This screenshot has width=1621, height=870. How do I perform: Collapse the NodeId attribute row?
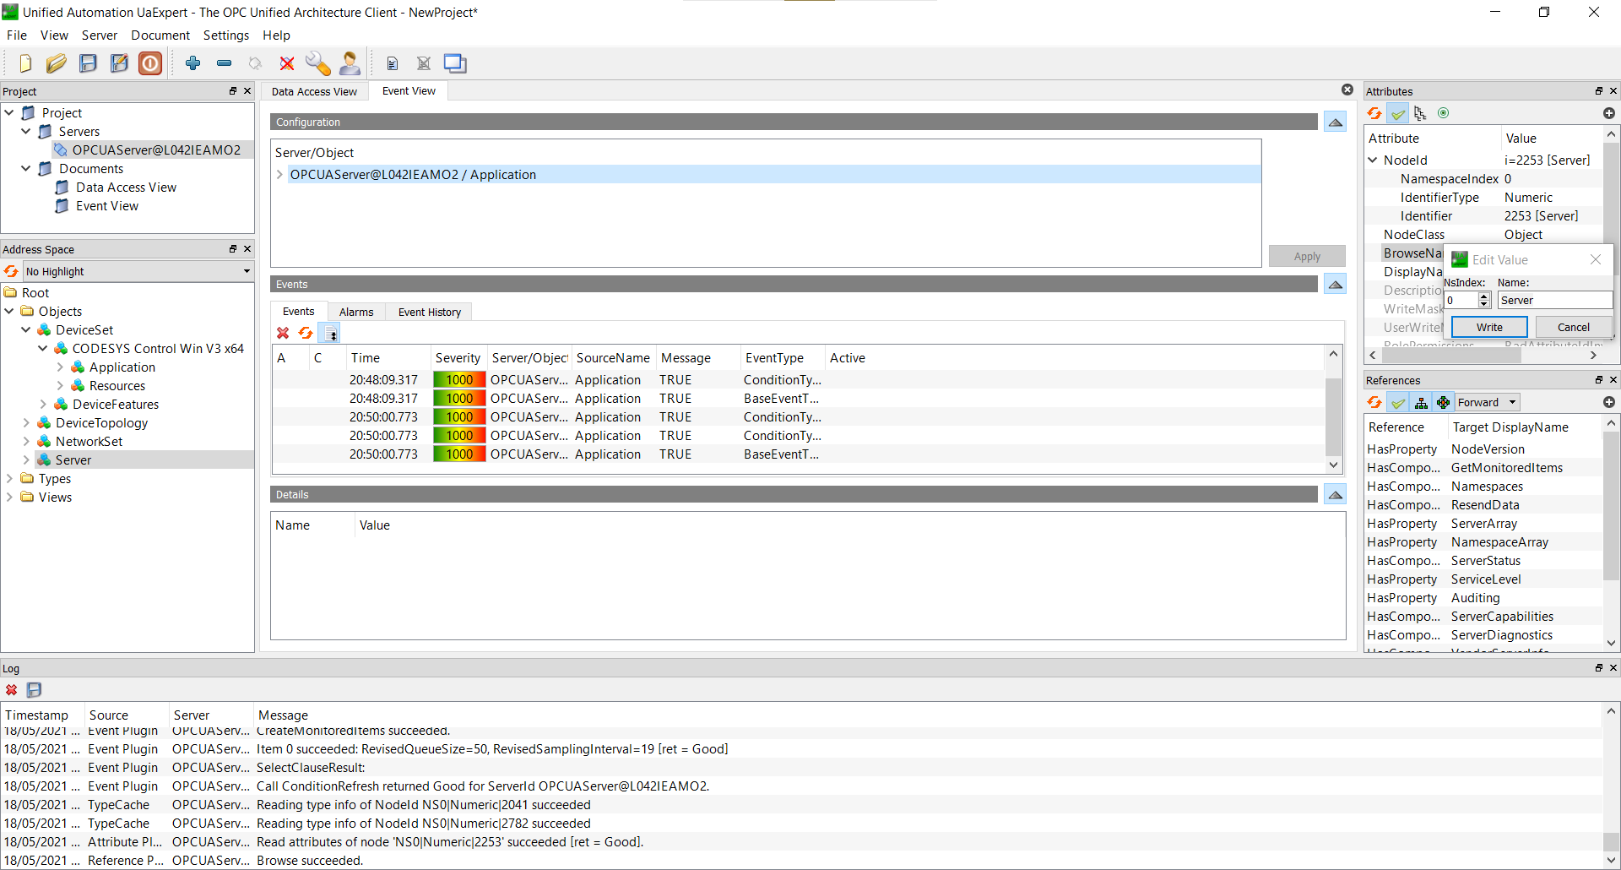1373,160
